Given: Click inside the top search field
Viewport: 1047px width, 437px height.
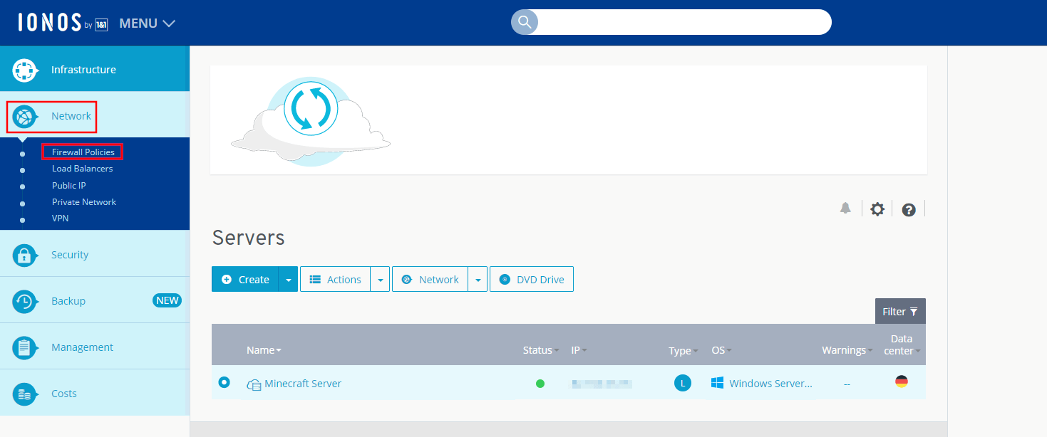Looking at the screenshot, I should [x=683, y=22].
